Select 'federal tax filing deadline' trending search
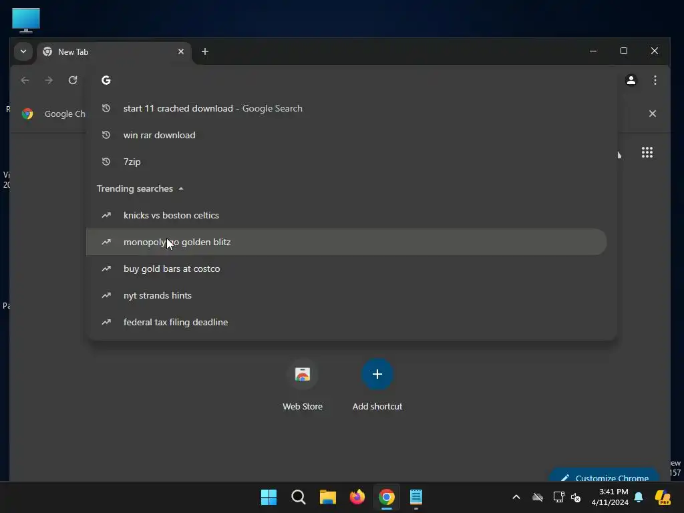Screen dimensions: 684x513 tap(347, 322)
